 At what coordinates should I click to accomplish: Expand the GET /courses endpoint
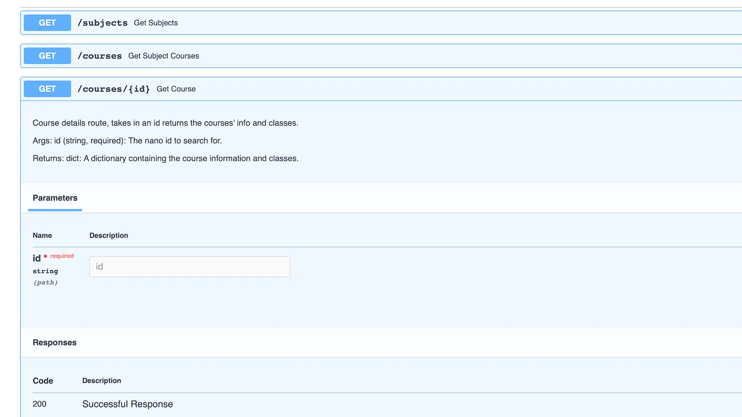(x=381, y=56)
